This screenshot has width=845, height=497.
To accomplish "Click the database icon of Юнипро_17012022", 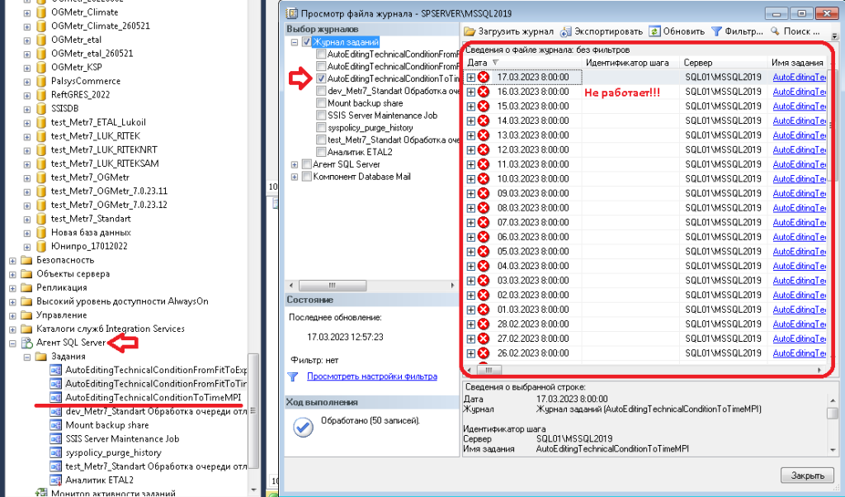I will pos(41,246).
